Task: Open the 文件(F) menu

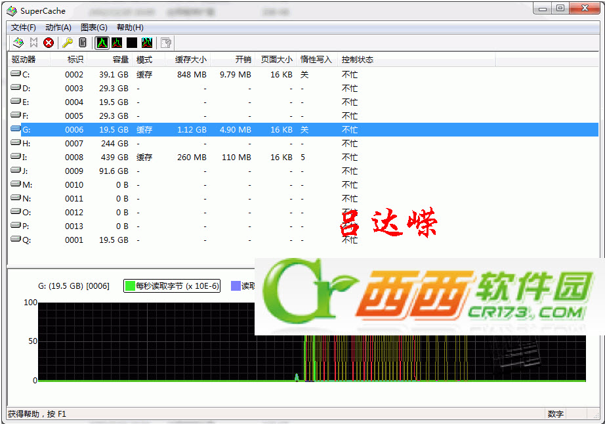Action: [24, 28]
